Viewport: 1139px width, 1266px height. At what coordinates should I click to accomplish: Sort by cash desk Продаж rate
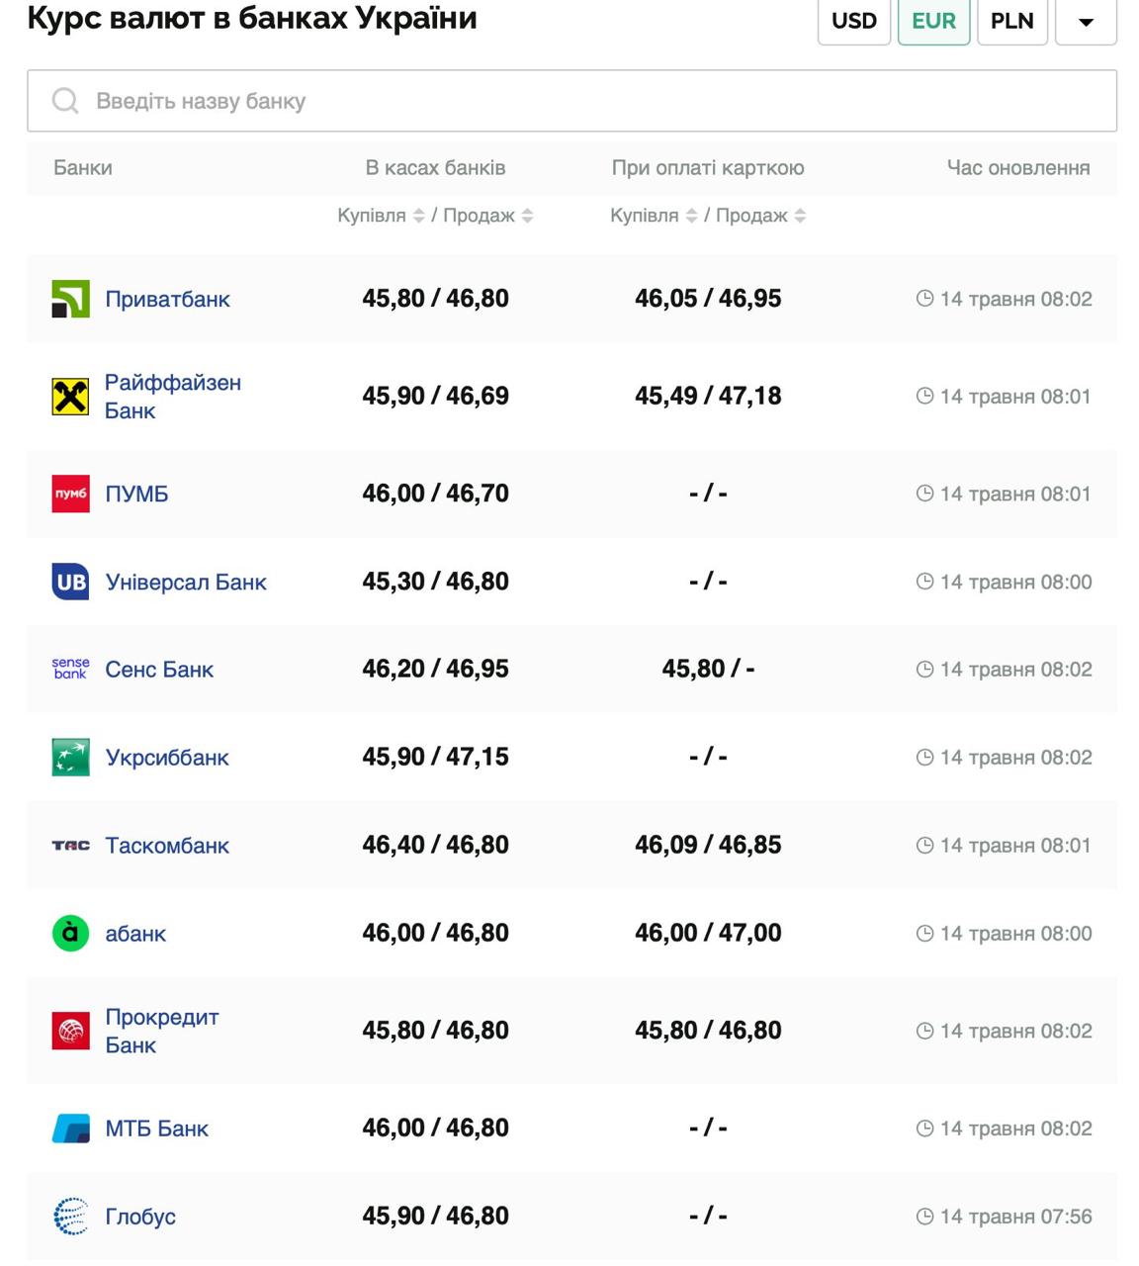528,216
